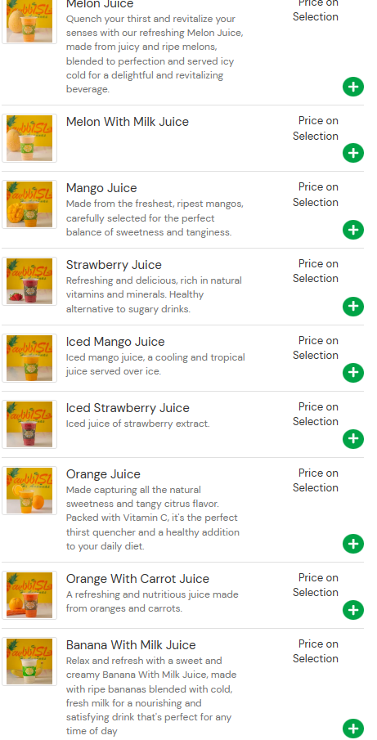Open the Iced Strawberry Juice item title
Viewport: 377px width, 740px height.
pos(128,408)
